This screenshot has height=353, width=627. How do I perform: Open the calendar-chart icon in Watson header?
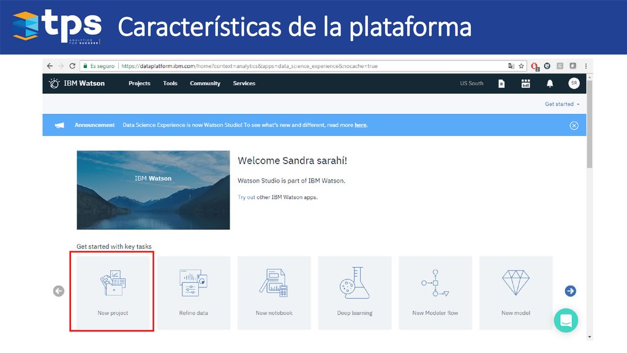(x=526, y=83)
